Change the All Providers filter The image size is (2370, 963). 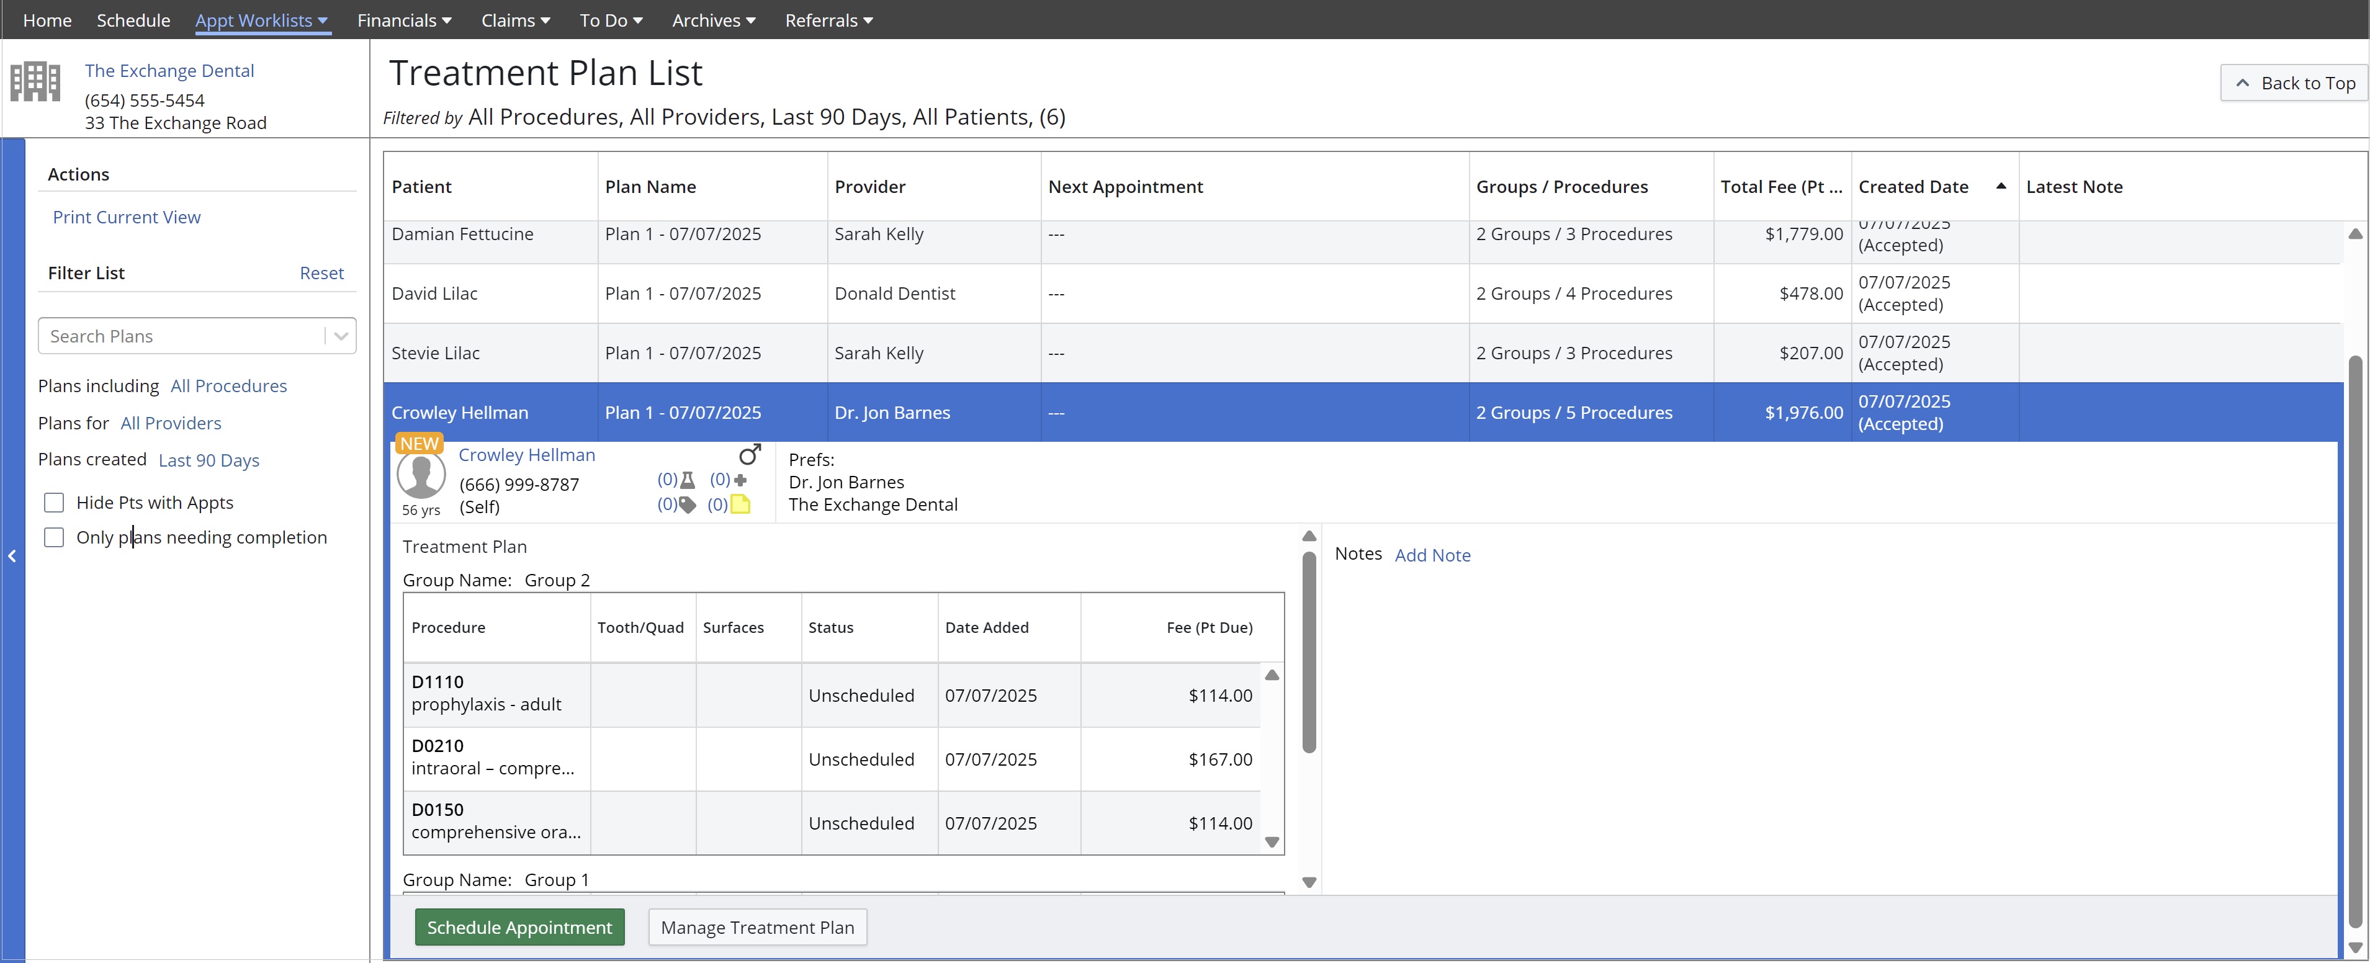click(171, 423)
